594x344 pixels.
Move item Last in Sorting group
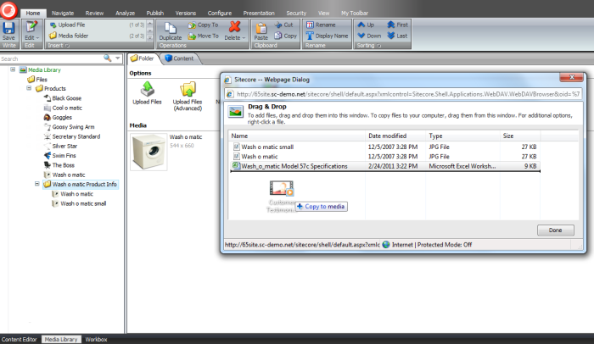(x=397, y=36)
